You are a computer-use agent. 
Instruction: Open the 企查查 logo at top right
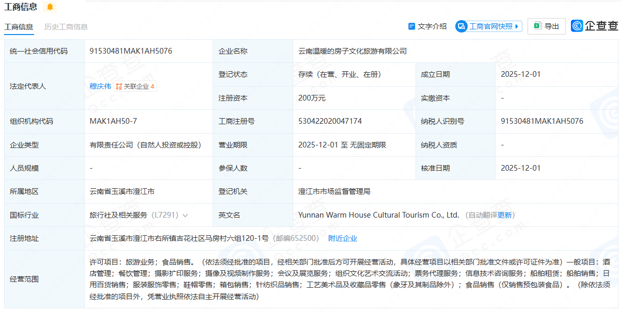click(x=594, y=26)
